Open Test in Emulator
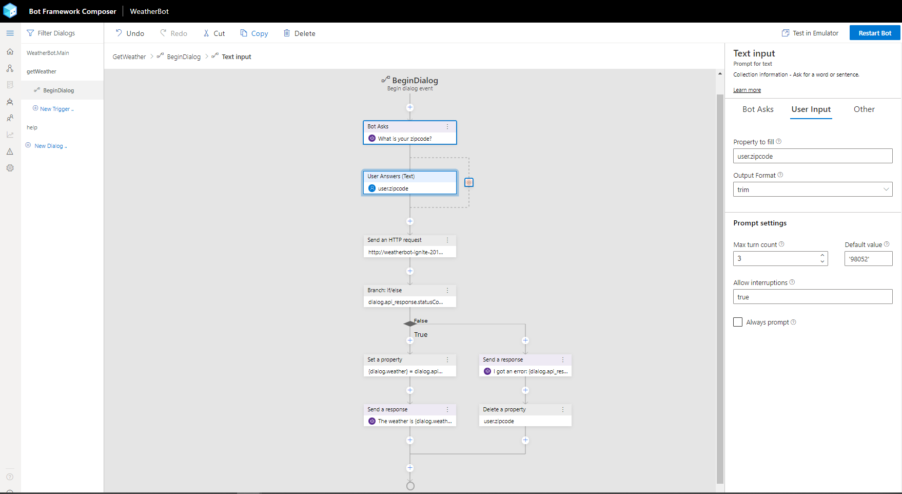902x494 pixels. (x=810, y=33)
